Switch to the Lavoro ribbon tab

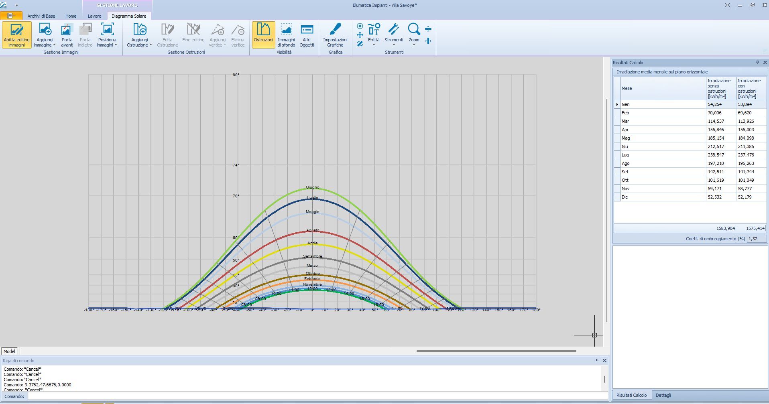[x=94, y=16]
